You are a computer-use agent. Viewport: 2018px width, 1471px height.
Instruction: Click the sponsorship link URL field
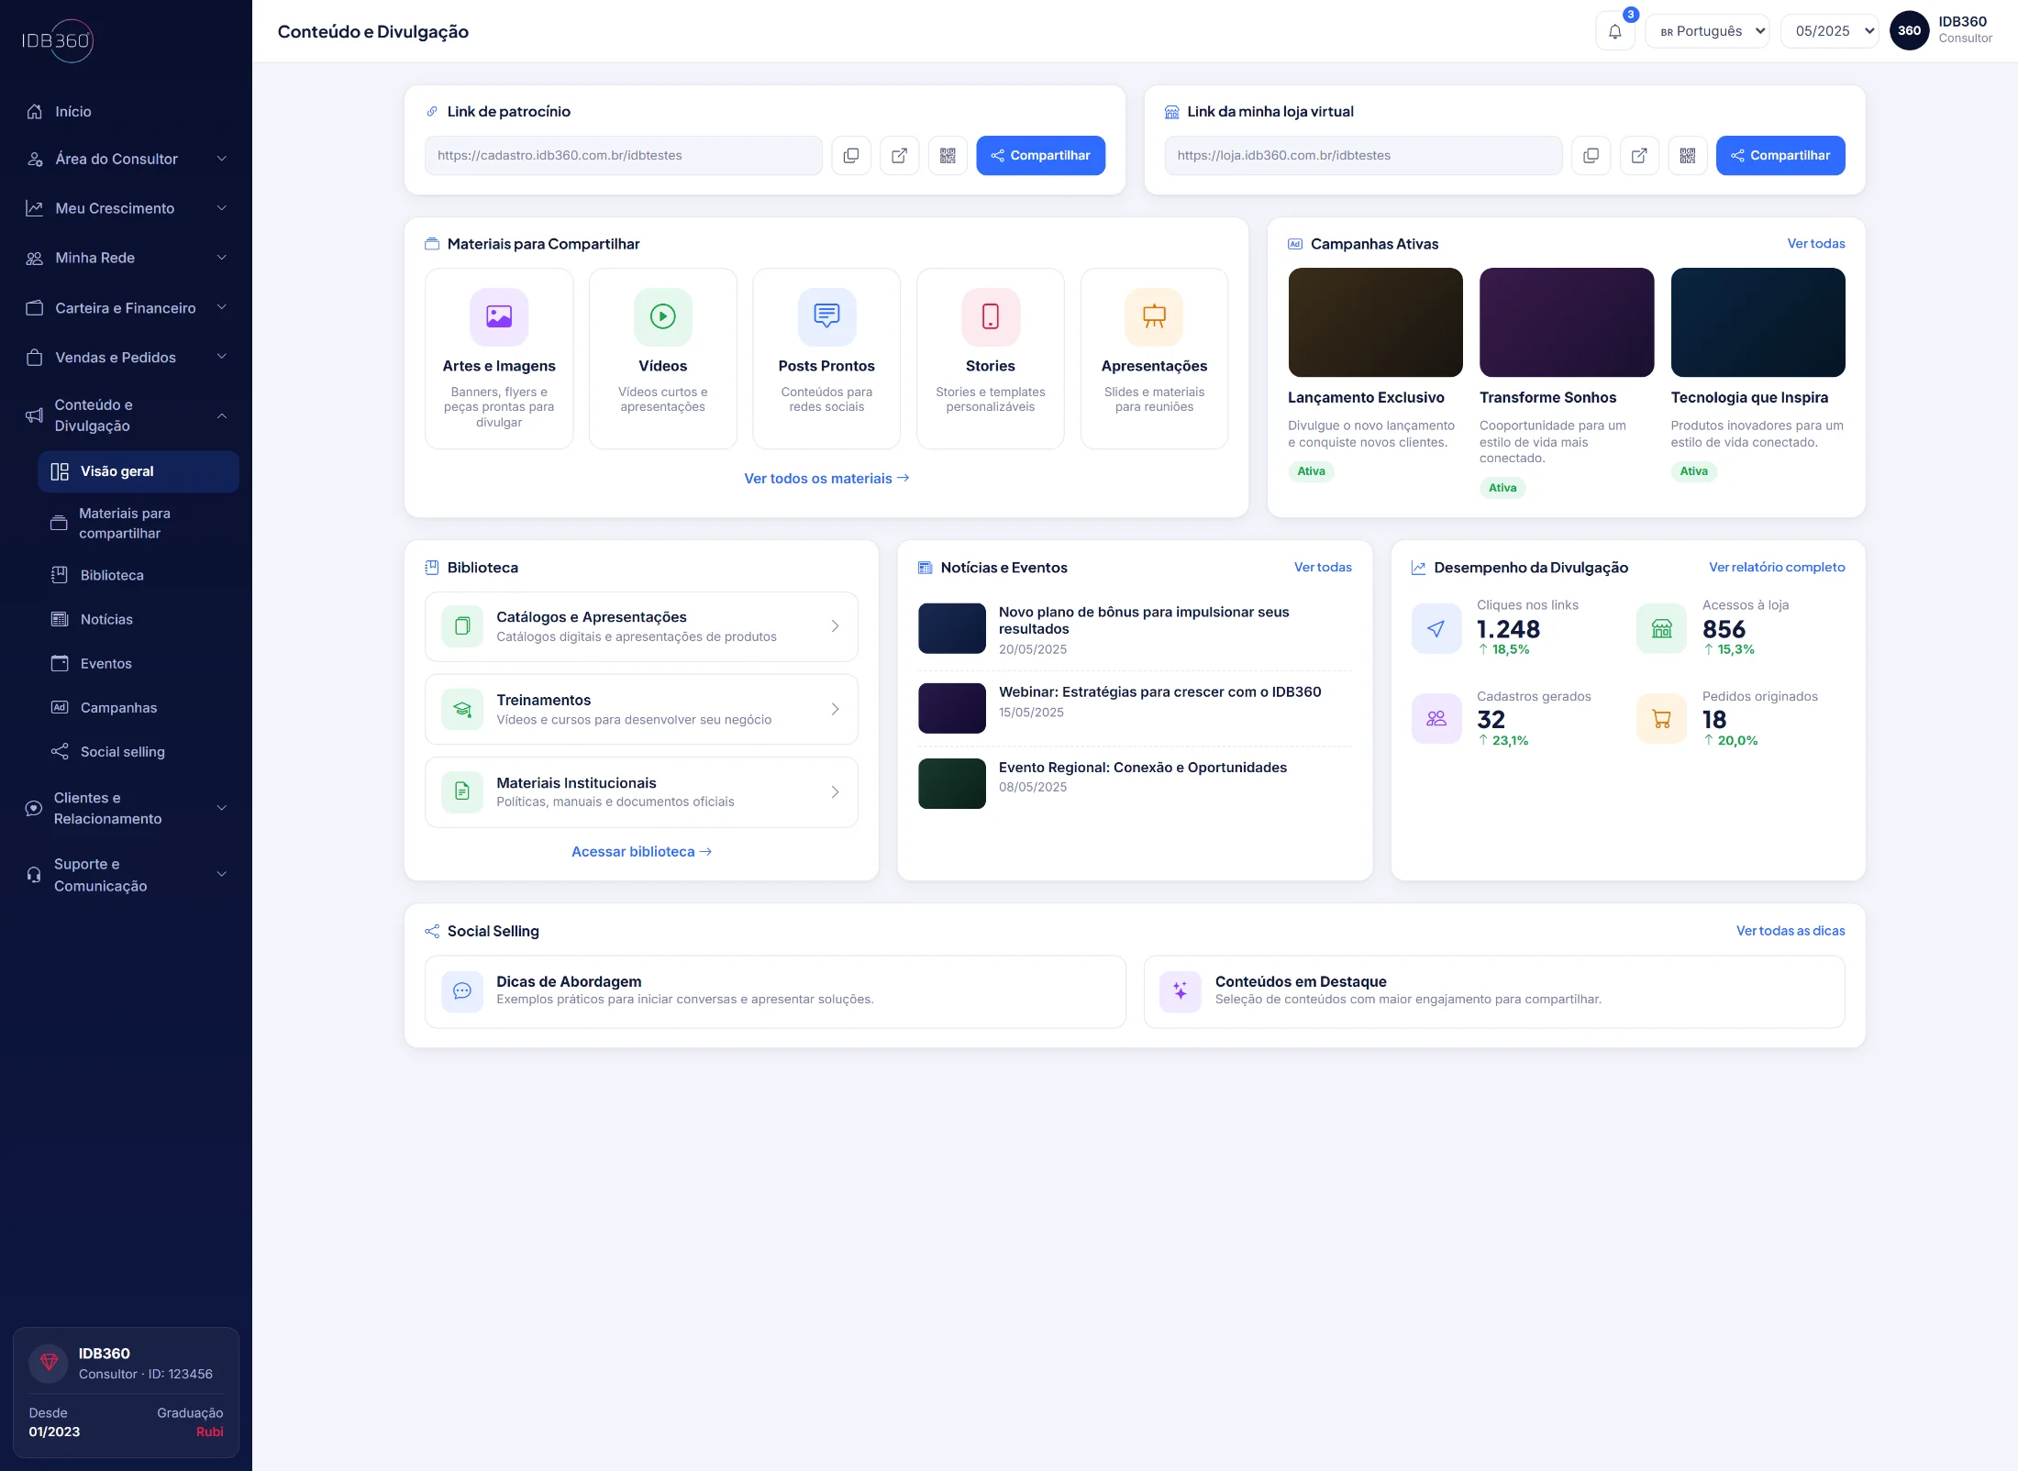(623, 156)
